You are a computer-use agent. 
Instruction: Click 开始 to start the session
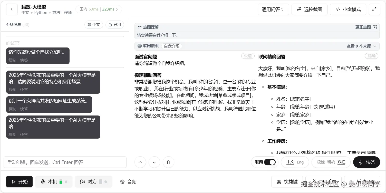tap(19, 181)
